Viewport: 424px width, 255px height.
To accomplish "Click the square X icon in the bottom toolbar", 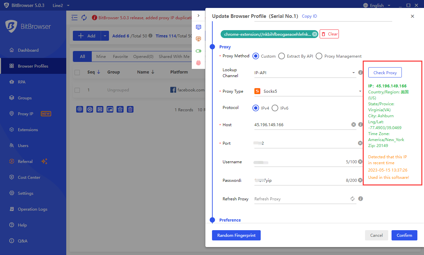I will (x=100, y=109).
